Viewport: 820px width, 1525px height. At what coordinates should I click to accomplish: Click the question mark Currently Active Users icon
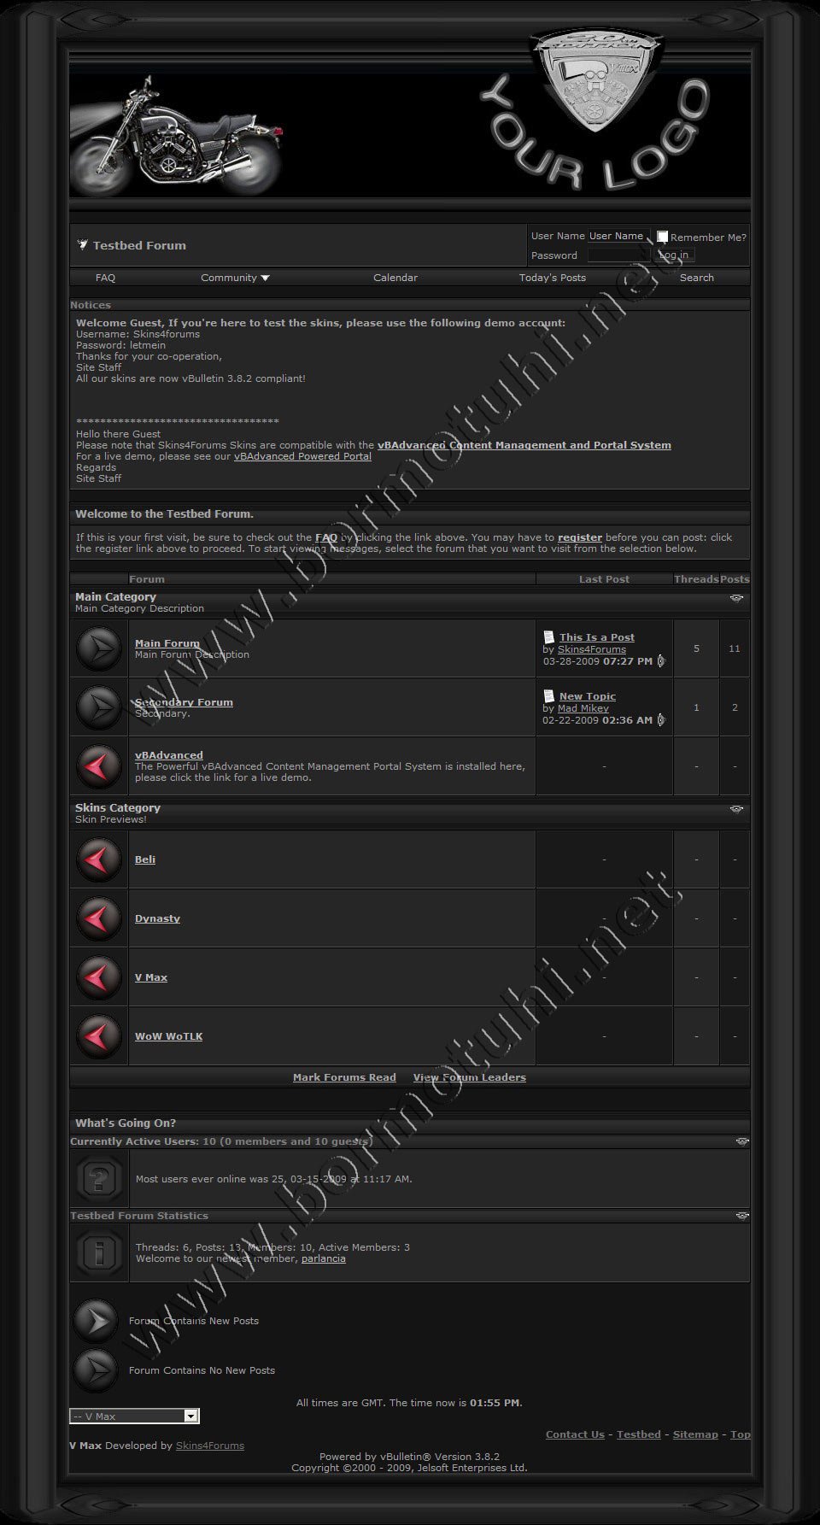[99, 1179]
